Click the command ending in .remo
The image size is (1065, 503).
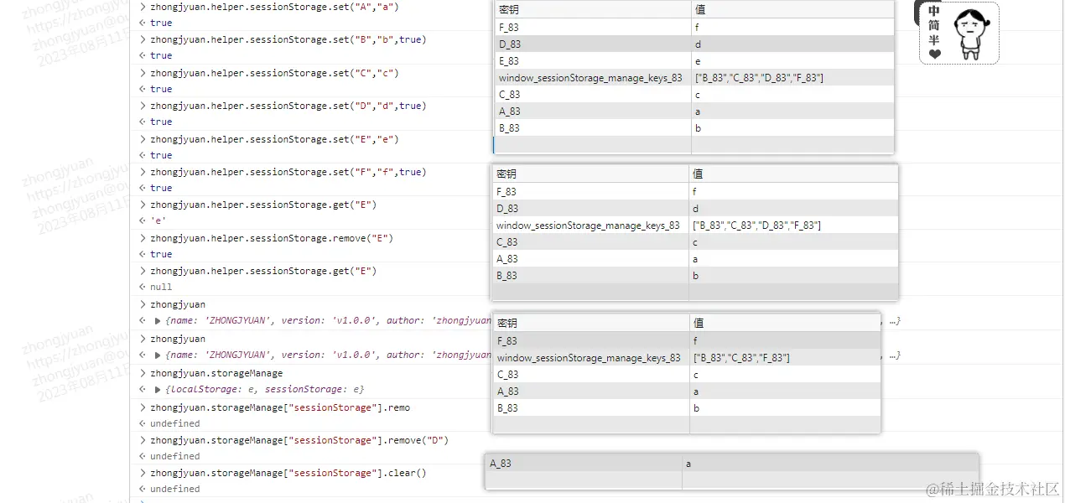tap(280, 407)
